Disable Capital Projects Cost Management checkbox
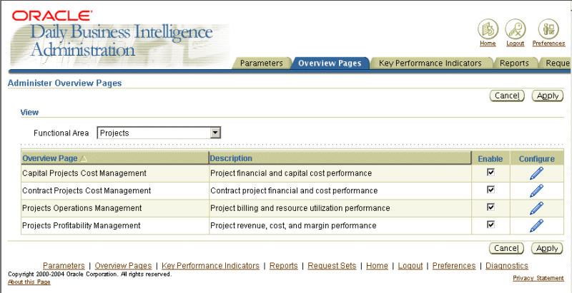This screenshot has width=572, height=293. (x=490, y=172)
